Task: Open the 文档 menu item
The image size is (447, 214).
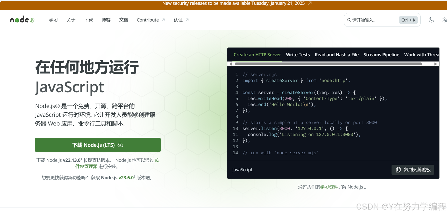Action: [x=123, y=20]
